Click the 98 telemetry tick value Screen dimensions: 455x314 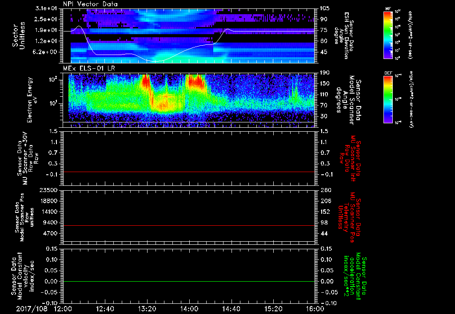pos(323,223)
